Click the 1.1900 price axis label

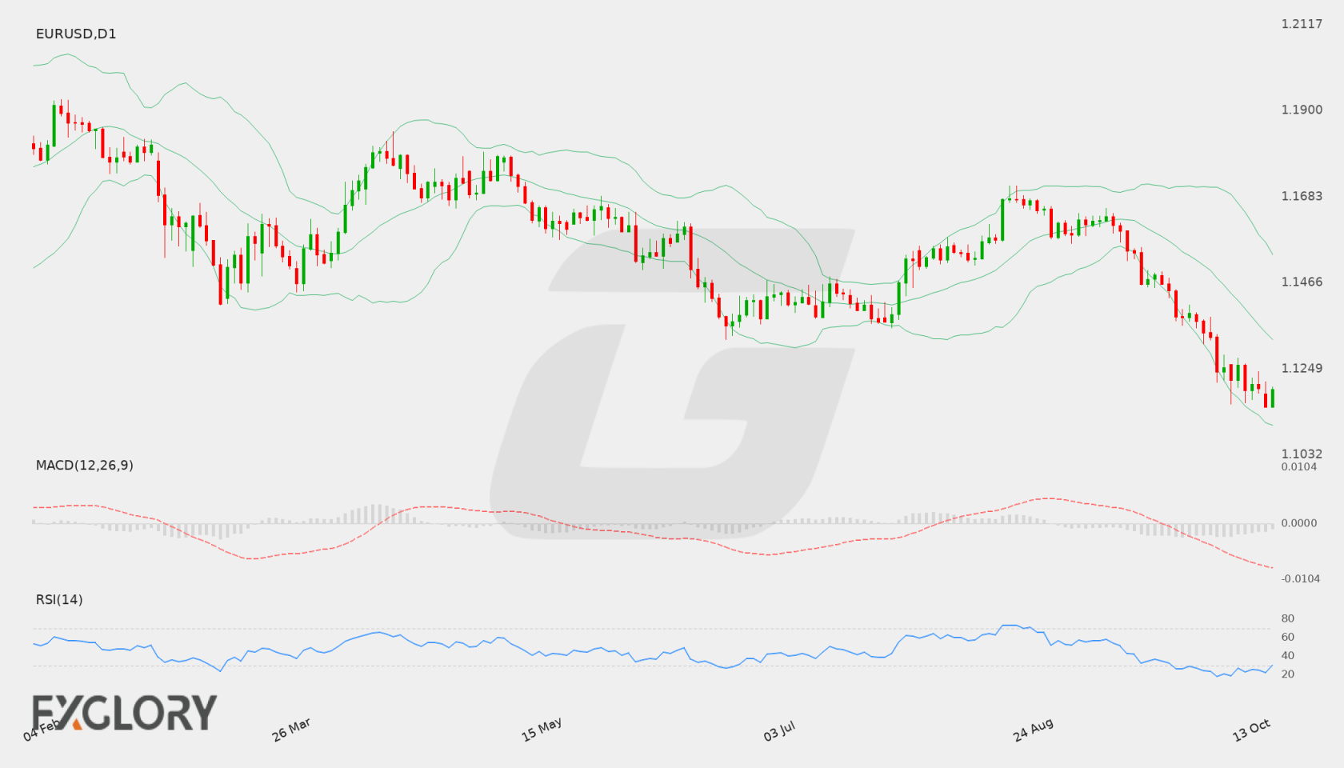coord(1302,110)
